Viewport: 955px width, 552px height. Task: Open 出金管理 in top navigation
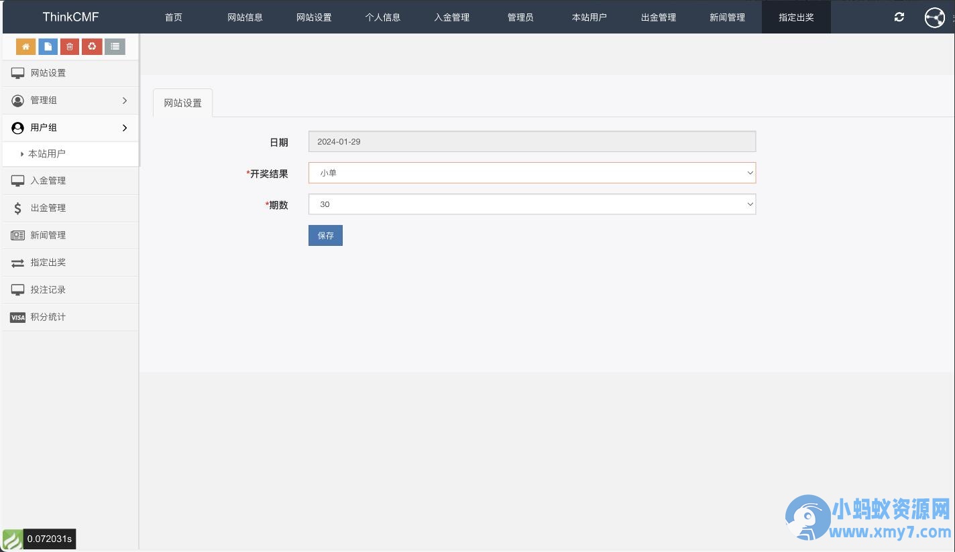[x=659, y=17]
